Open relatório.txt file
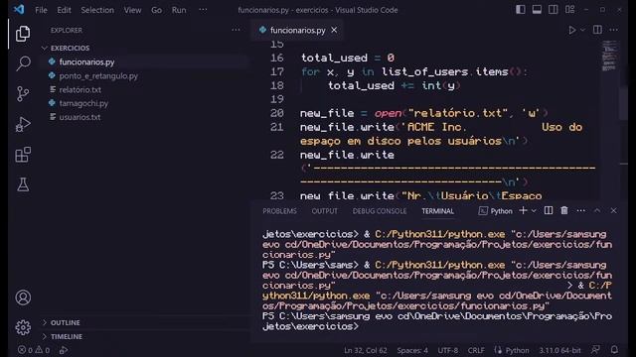Screen dimensions: 636x357 coord(79,89)
